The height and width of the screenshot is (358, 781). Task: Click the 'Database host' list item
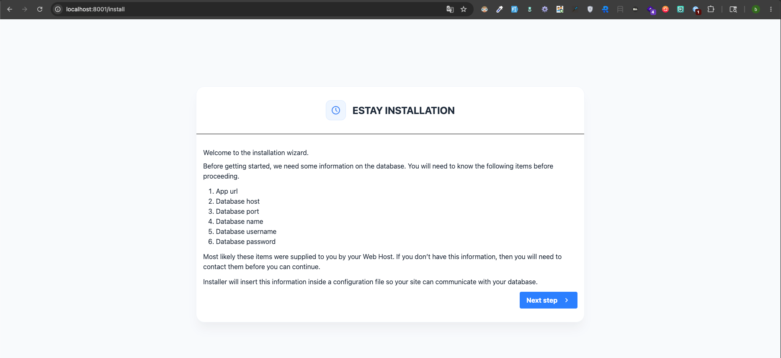[x=237, y=201]
